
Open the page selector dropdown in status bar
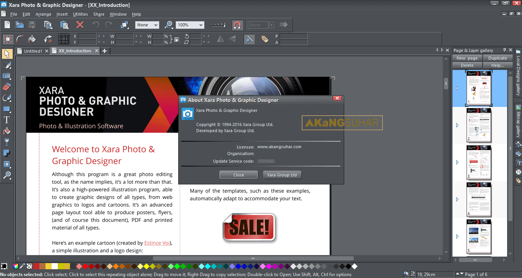coord(462,274)
